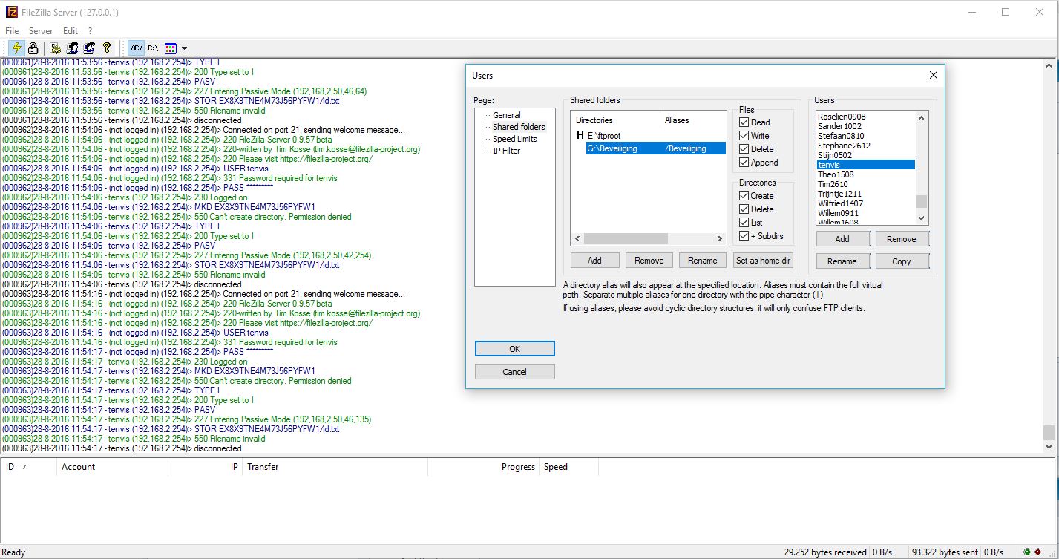The height and width of the screenshot is (559, 1059).
Task: Toggle the Append files checkbox
Action: click(744, 163)
